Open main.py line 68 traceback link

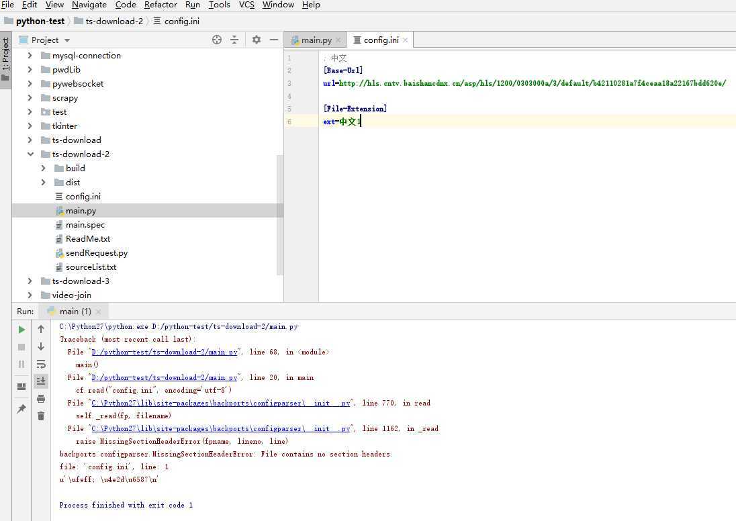(x=165, y=352)
